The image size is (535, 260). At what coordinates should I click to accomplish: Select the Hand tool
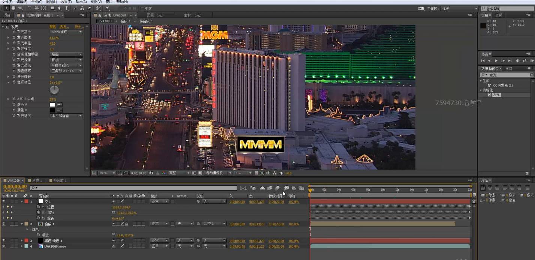point(13,8)
